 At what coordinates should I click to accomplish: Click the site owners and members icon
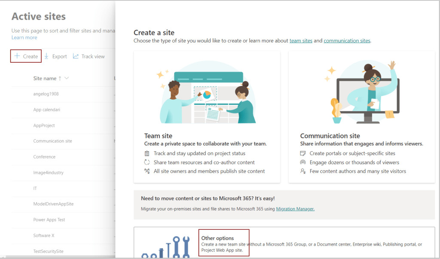147,171
